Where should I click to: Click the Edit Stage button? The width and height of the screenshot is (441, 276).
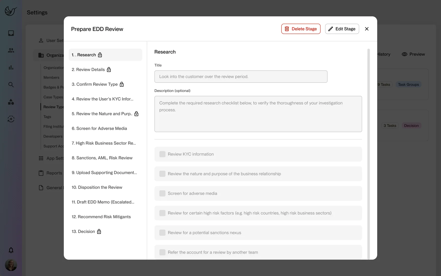[x=342, y=29]
